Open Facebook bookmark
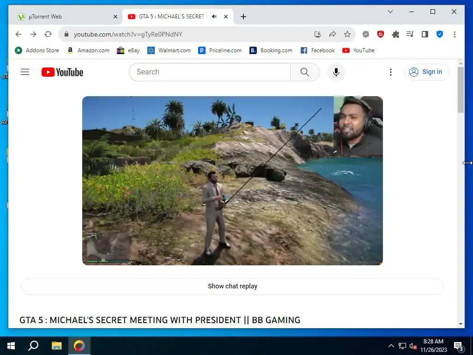Image resolution: width=473 pixels, height=355 pixels. pos(318,50)
